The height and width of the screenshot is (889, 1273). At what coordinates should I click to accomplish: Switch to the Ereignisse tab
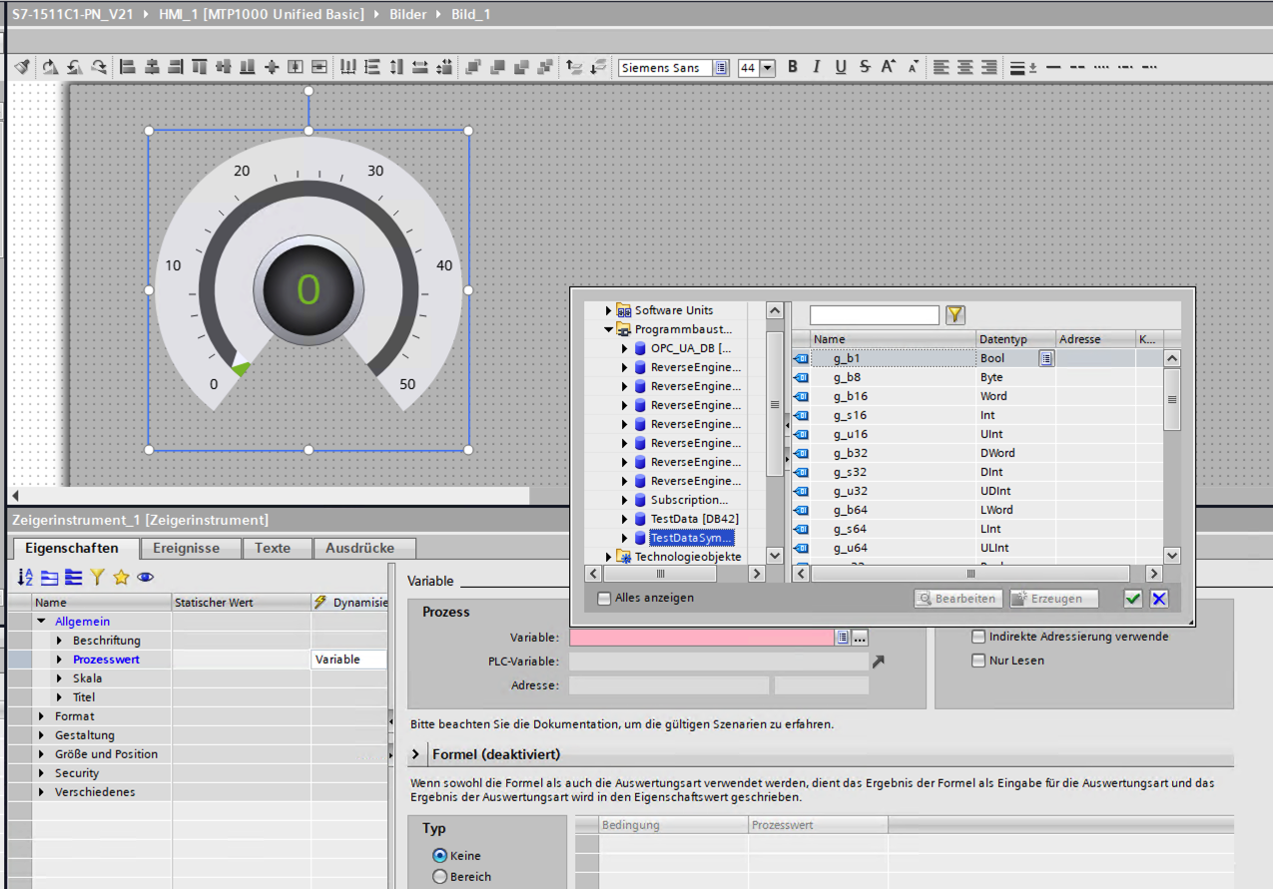(x=190, y=548)
